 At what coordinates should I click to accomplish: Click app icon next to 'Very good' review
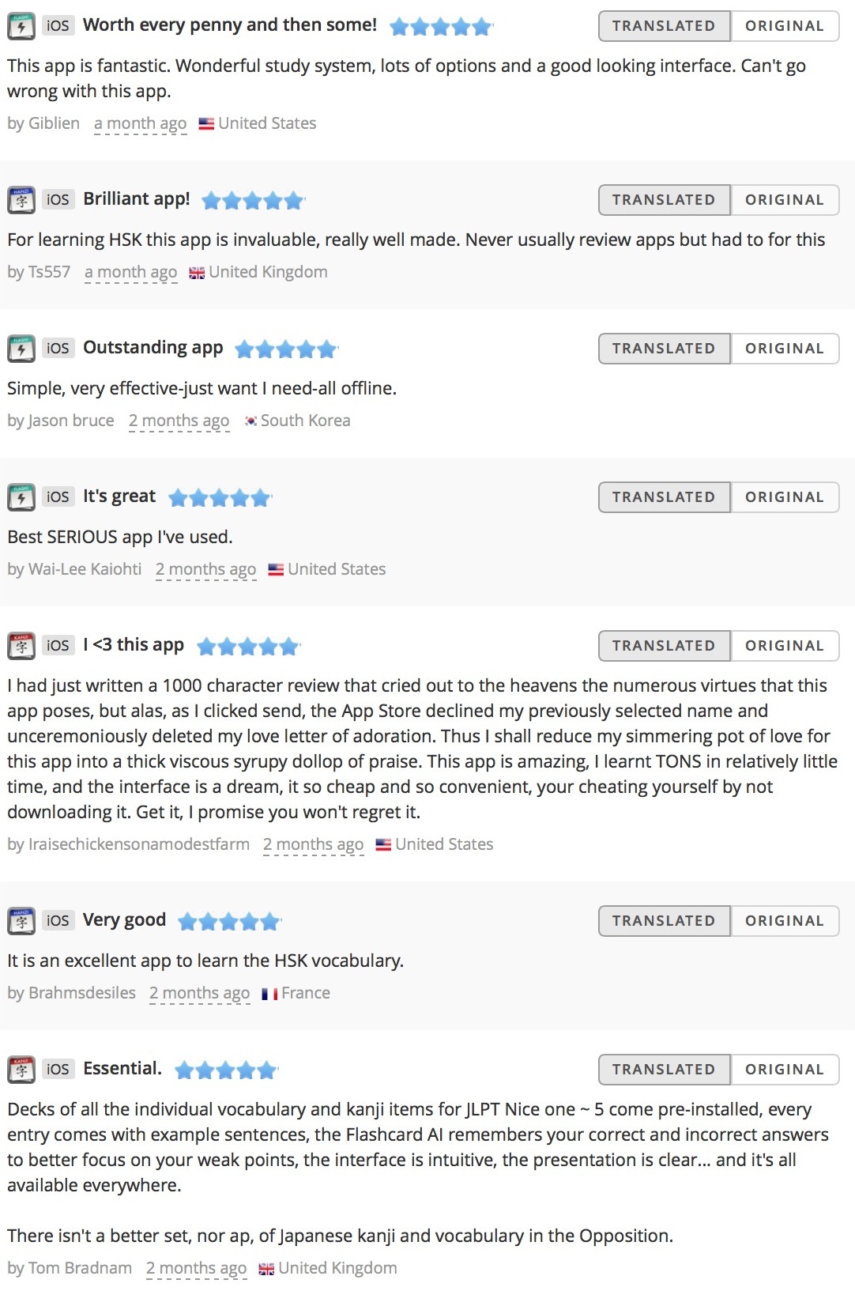coord(21,921)
